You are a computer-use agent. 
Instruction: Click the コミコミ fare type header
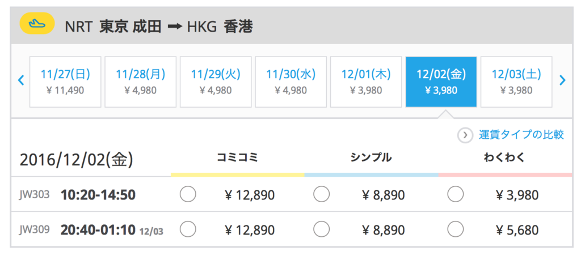pos(237,158)
